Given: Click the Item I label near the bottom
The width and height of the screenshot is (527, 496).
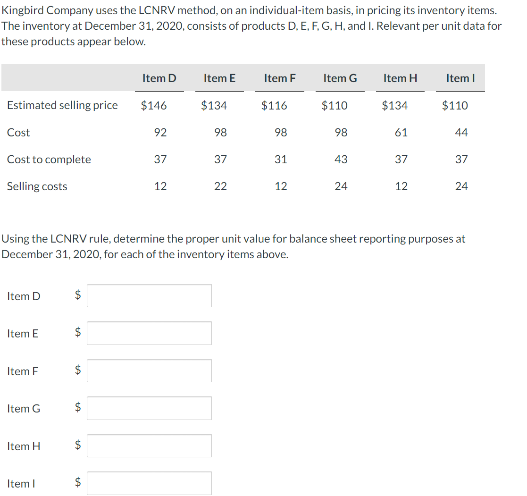Looking at the screenshot, I should (21, 483).
